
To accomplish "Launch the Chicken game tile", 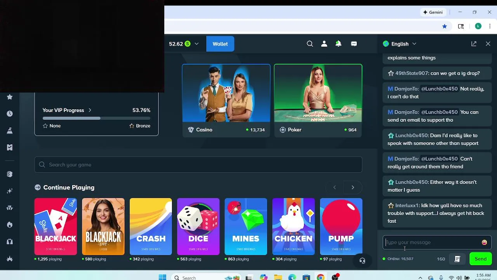I will point(294,227).
